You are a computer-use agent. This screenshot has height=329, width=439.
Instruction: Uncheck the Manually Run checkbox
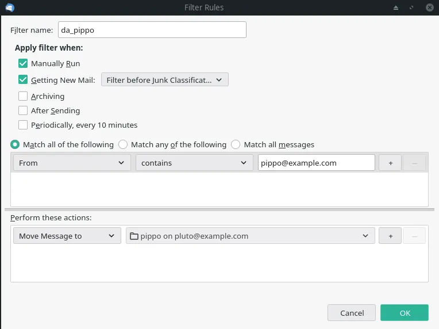pyautogui.click(x=23, y=63)
